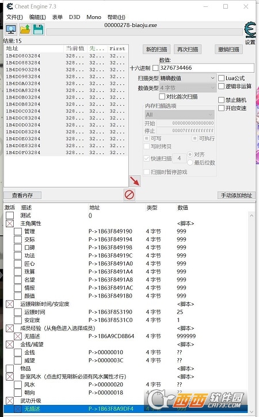
Task: Open the 编辑(E) menu
Action: 37,17
